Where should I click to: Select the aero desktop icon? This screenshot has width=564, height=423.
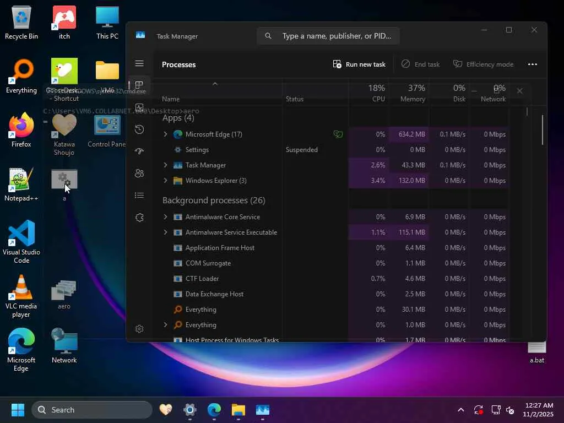64,295
